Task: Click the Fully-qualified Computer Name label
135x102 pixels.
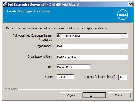Action: pos(33,35)
